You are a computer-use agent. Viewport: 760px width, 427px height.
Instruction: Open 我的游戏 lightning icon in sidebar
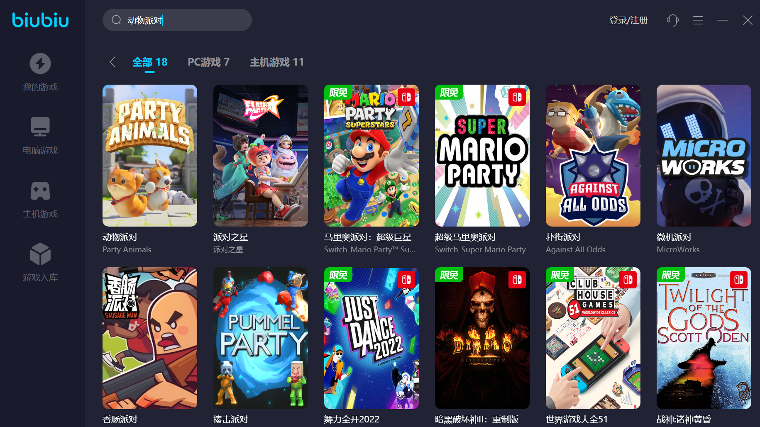pos(40,63)
